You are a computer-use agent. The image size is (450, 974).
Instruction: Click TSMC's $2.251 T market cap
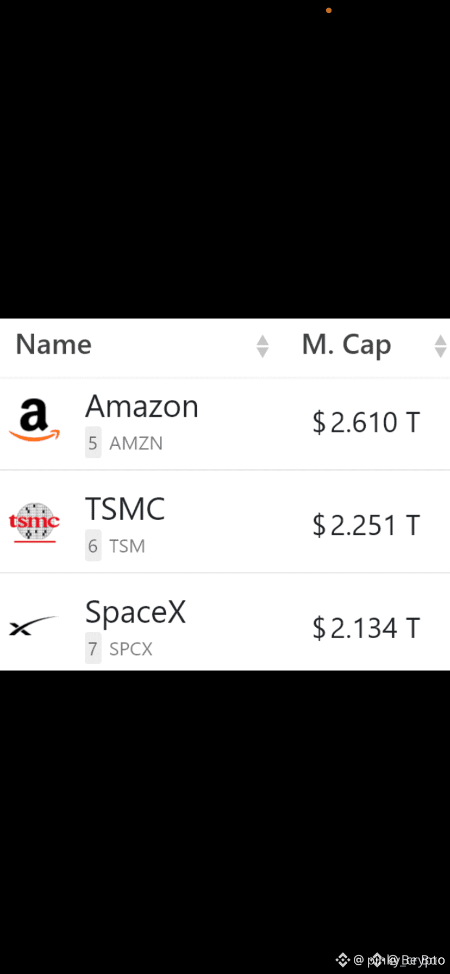tap(366, 525)
